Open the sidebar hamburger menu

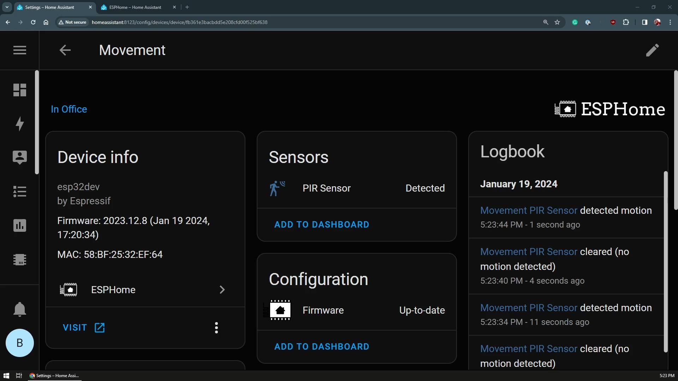point(20,50)
